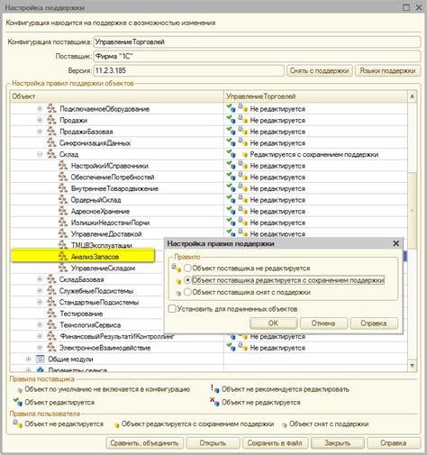
Task: Click subsystem icon next to СинхронизацияДанных
Action: pyautogui.click(x=51, y=142)
